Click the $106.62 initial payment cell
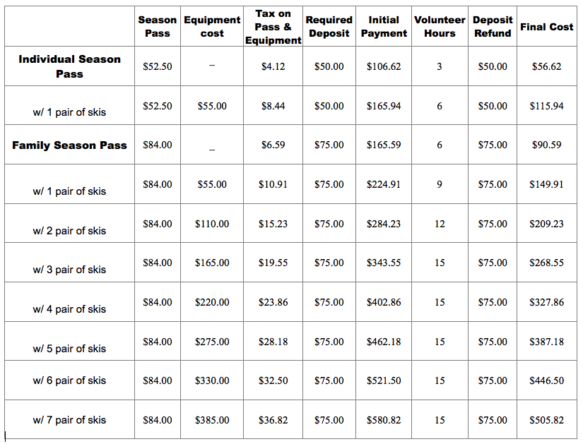Screen dimensions: 583x444 coord(384,67)
